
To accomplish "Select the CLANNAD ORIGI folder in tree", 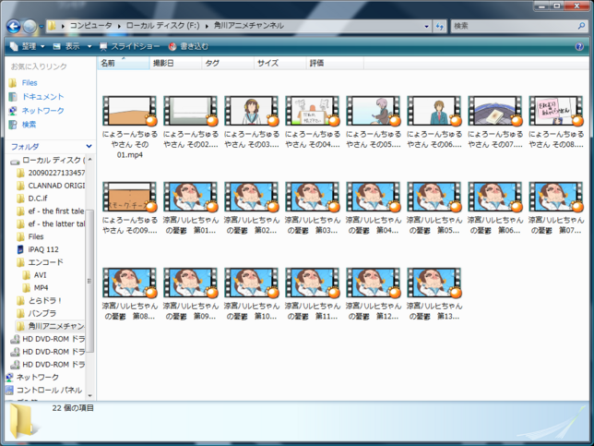I will 51,186.
